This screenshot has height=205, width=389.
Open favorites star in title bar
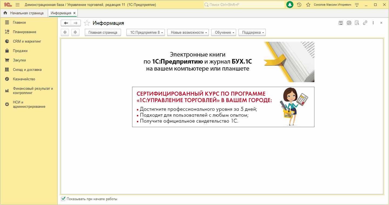click(x=308, y=5)
